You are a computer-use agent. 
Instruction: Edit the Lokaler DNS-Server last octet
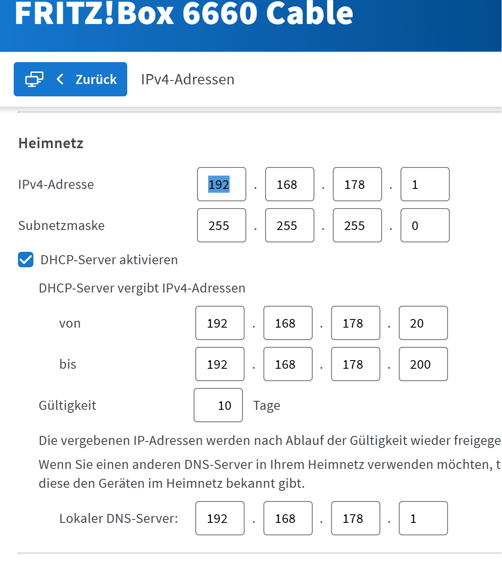tap(423, 519)
